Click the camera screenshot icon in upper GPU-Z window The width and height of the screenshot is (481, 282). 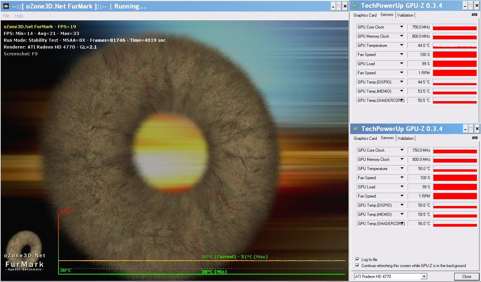tap(474, 15)
